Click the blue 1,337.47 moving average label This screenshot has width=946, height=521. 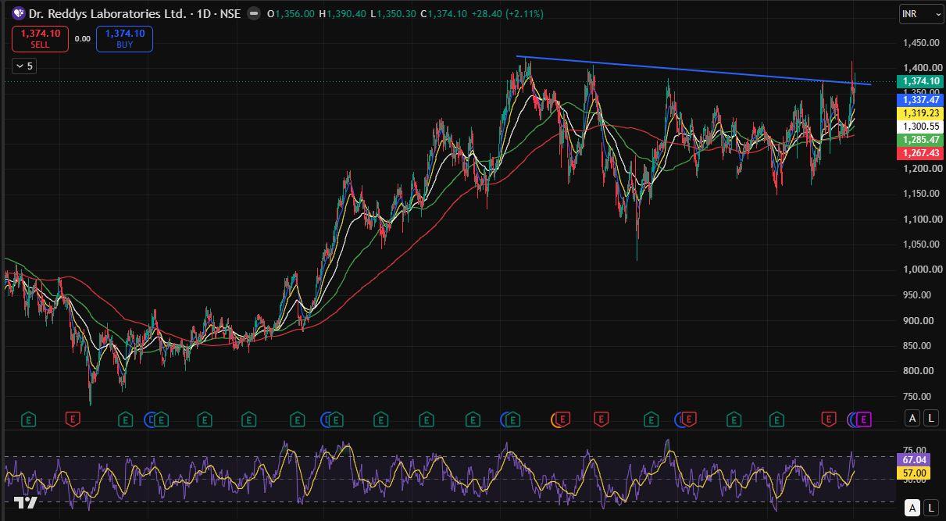click(920, 100)
